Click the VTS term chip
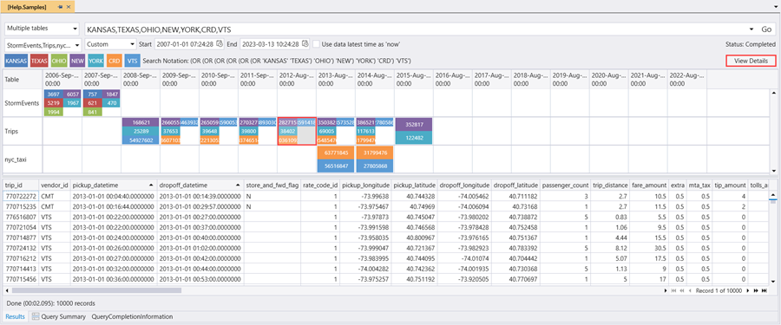 pos(132,61)
